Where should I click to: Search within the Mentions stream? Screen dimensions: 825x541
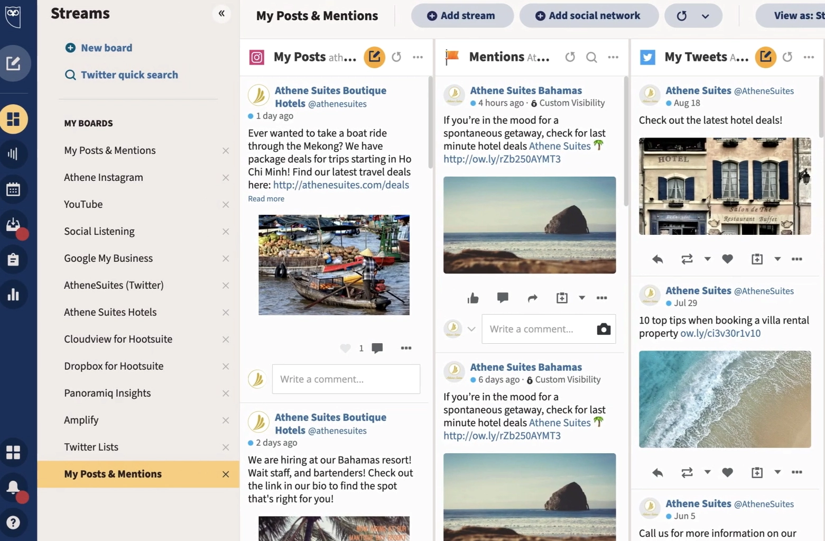pos(591,57)
